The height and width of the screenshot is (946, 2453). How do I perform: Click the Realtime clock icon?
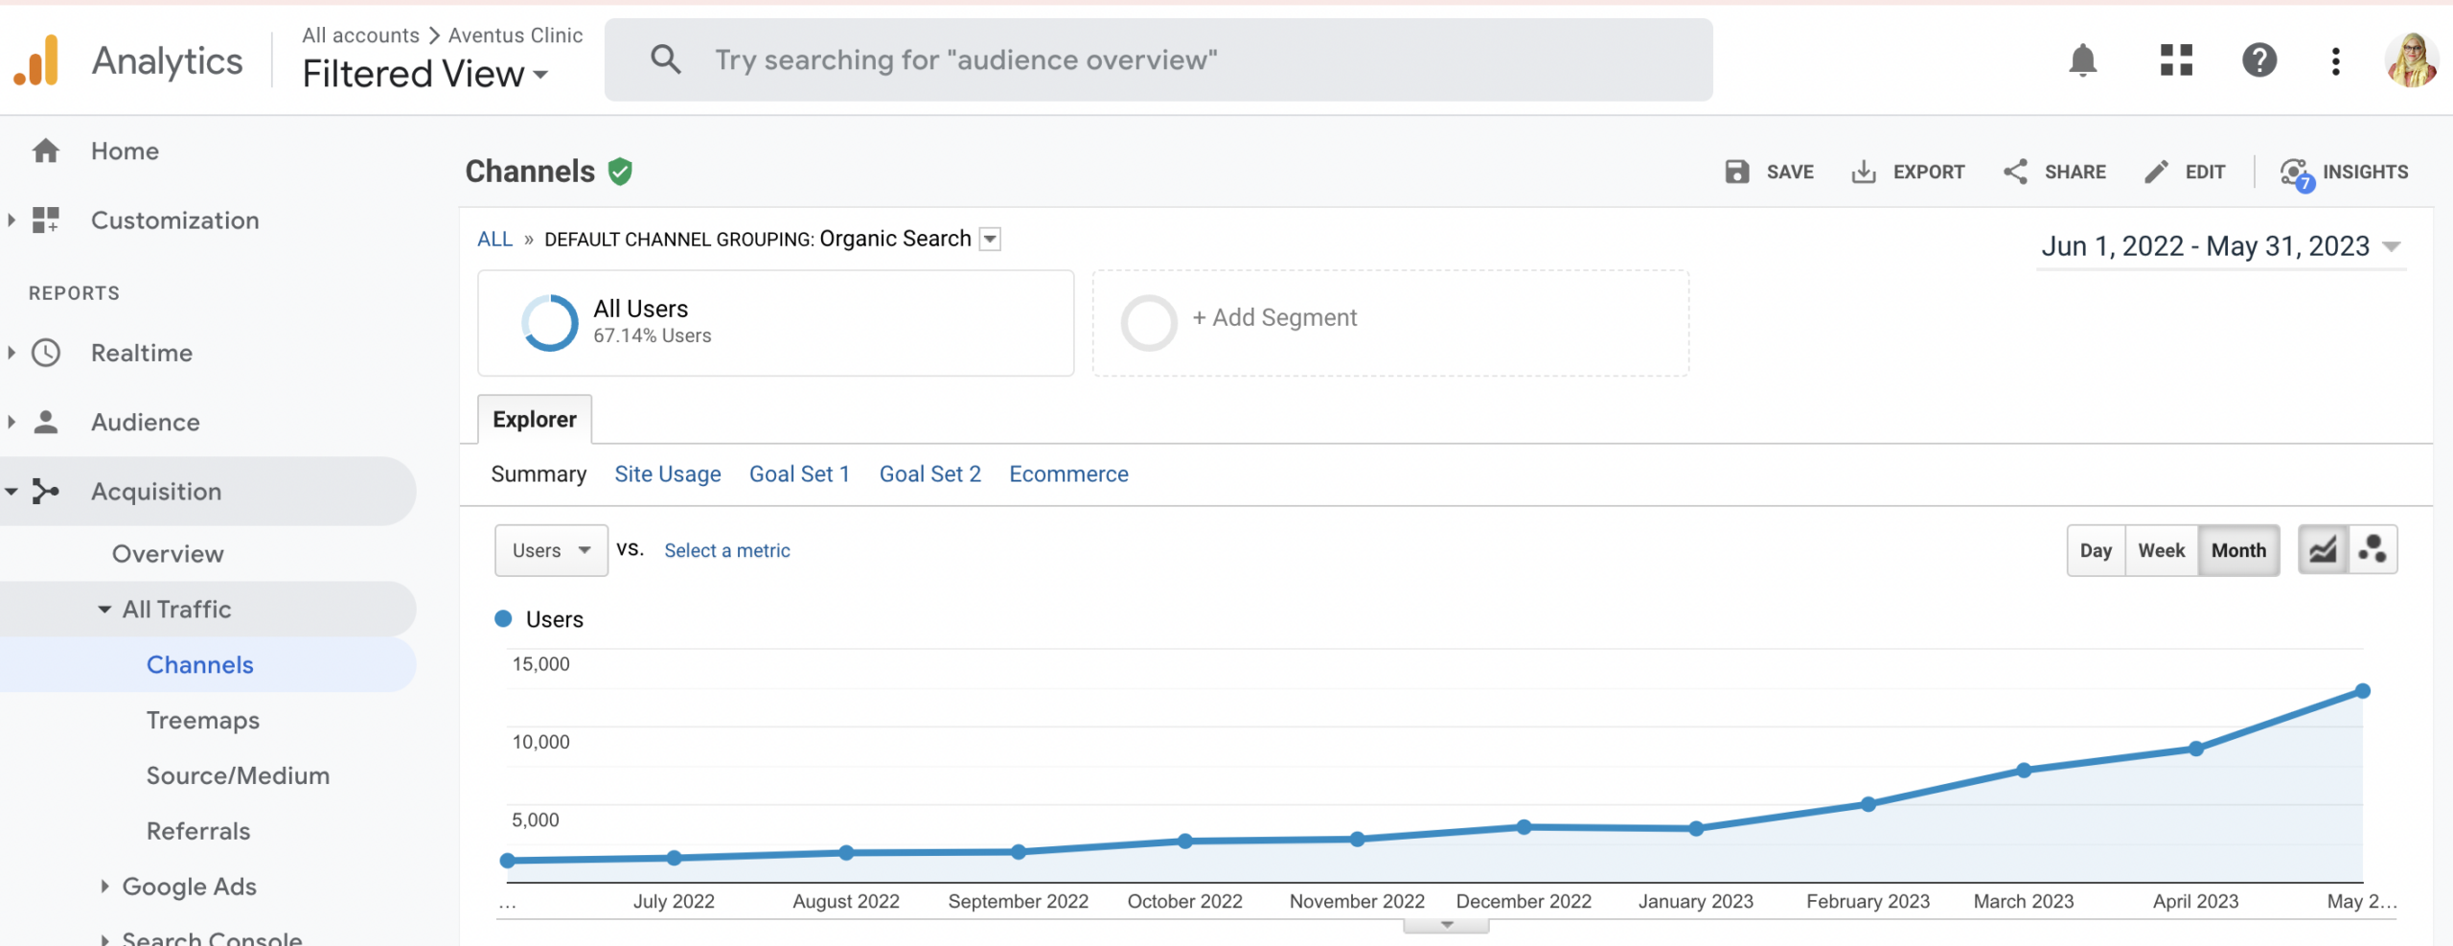pos(45,353)
